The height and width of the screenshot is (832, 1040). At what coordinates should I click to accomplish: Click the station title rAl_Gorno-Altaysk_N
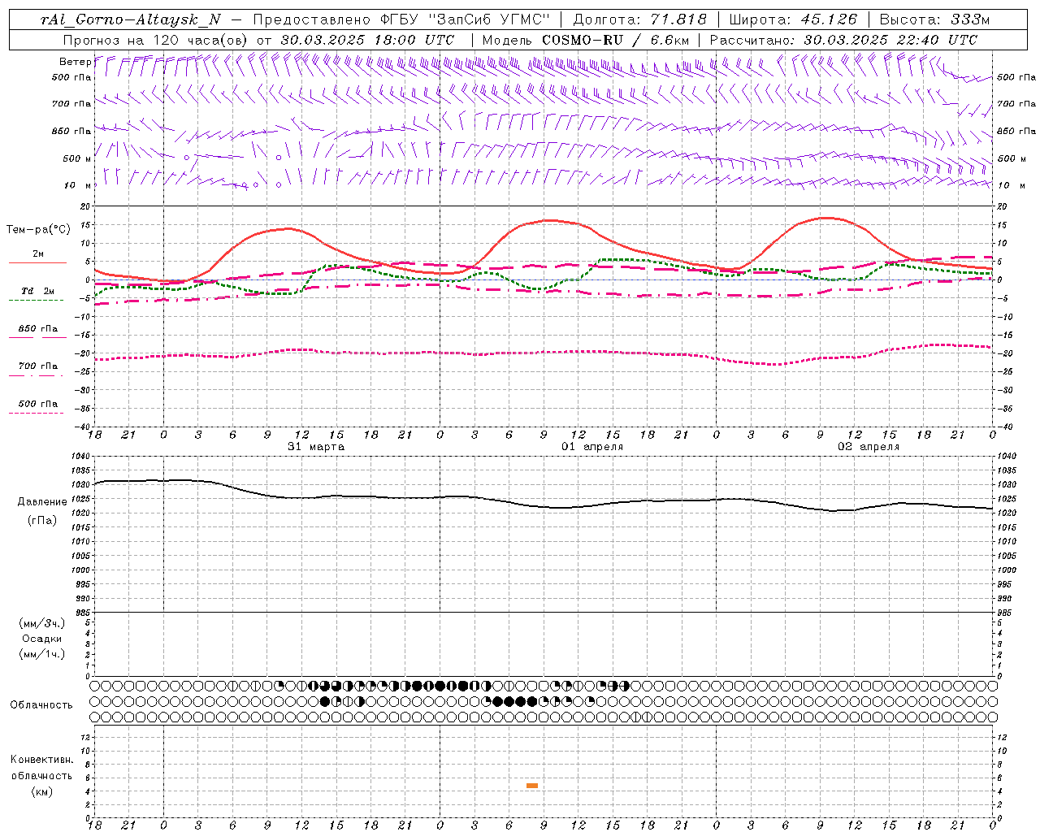coord(130,20)
